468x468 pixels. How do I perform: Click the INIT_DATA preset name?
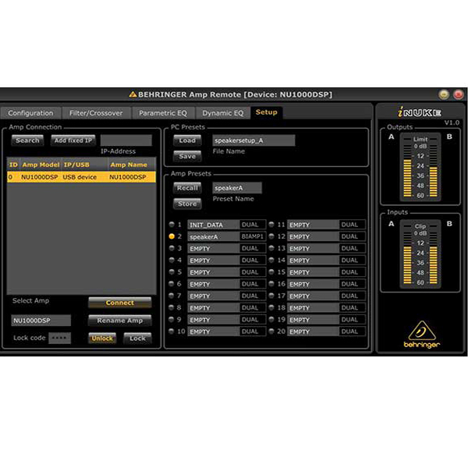click(x=214, y=225)
